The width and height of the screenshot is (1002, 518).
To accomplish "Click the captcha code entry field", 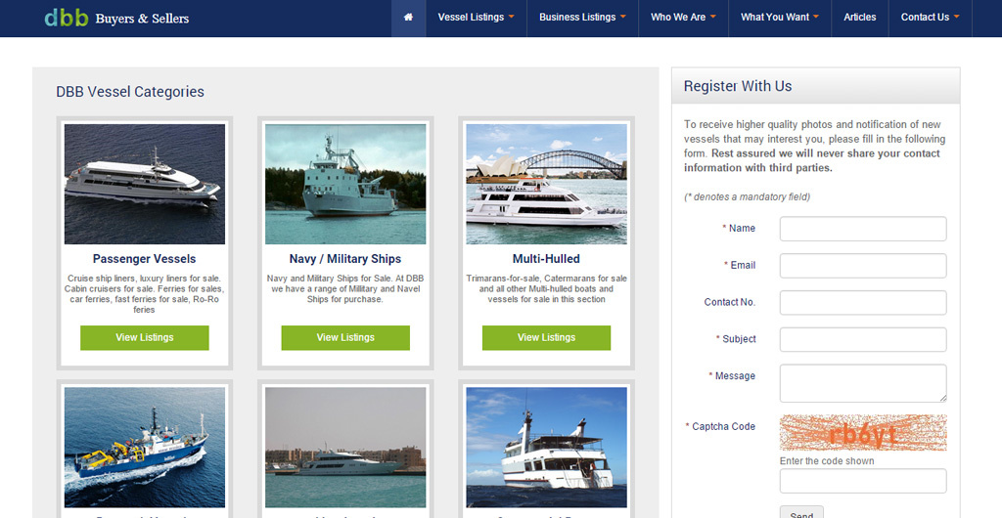I will pyautogui.click(x=862, y=481).
